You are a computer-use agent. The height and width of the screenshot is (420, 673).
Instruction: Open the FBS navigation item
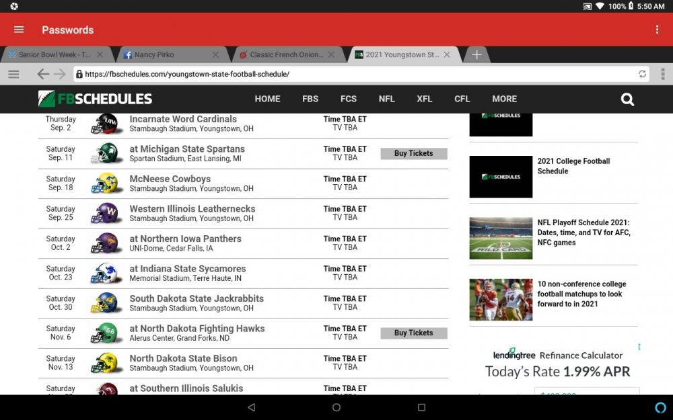pyautogui.click(x=310, y=99)
